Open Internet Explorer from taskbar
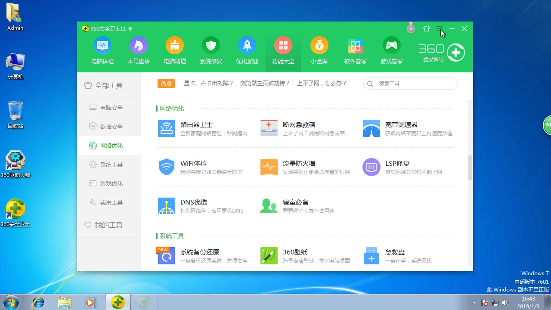This screenshot has height=310, width=551. pos(38,302)
